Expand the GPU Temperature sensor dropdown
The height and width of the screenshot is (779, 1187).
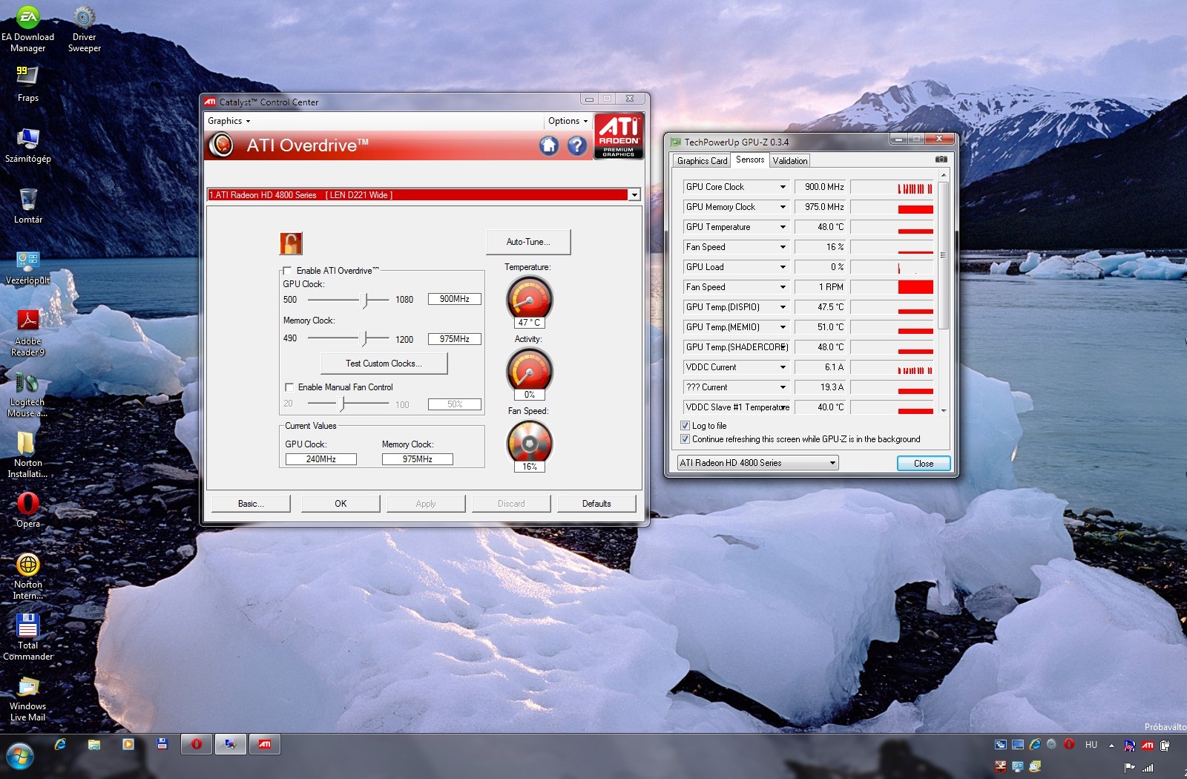tap(783, 227)
